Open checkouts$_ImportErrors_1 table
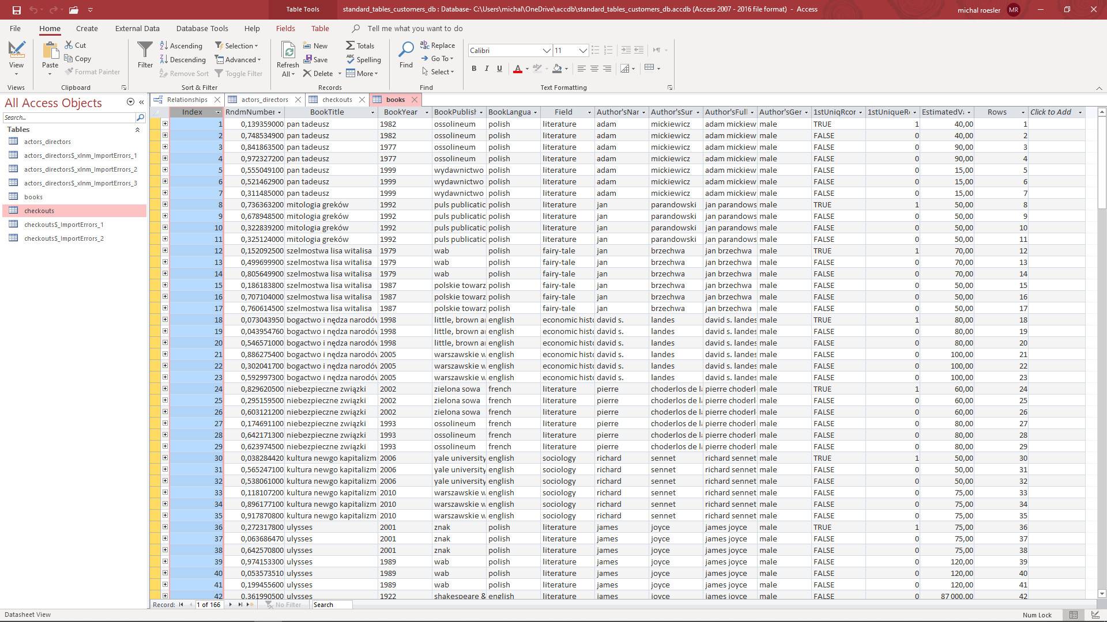The image size is (1107, 622). pos(63,225)
